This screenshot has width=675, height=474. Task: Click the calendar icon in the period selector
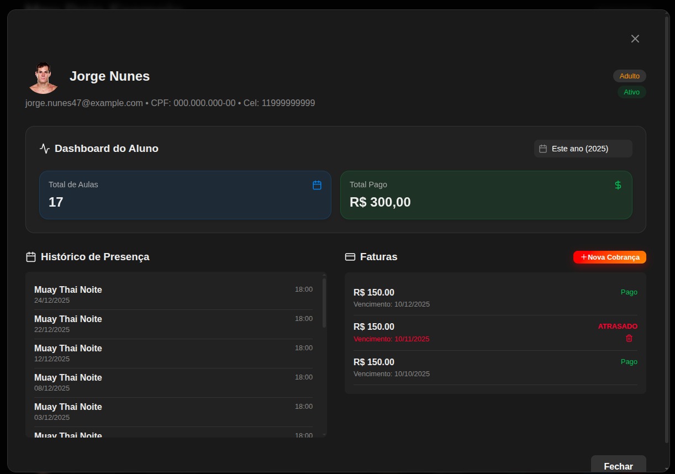(543, 149)
